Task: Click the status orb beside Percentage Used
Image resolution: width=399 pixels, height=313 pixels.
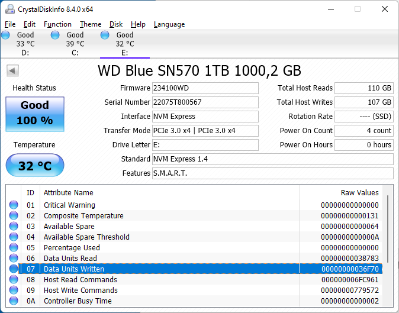Action: click(x=14, y=248)
